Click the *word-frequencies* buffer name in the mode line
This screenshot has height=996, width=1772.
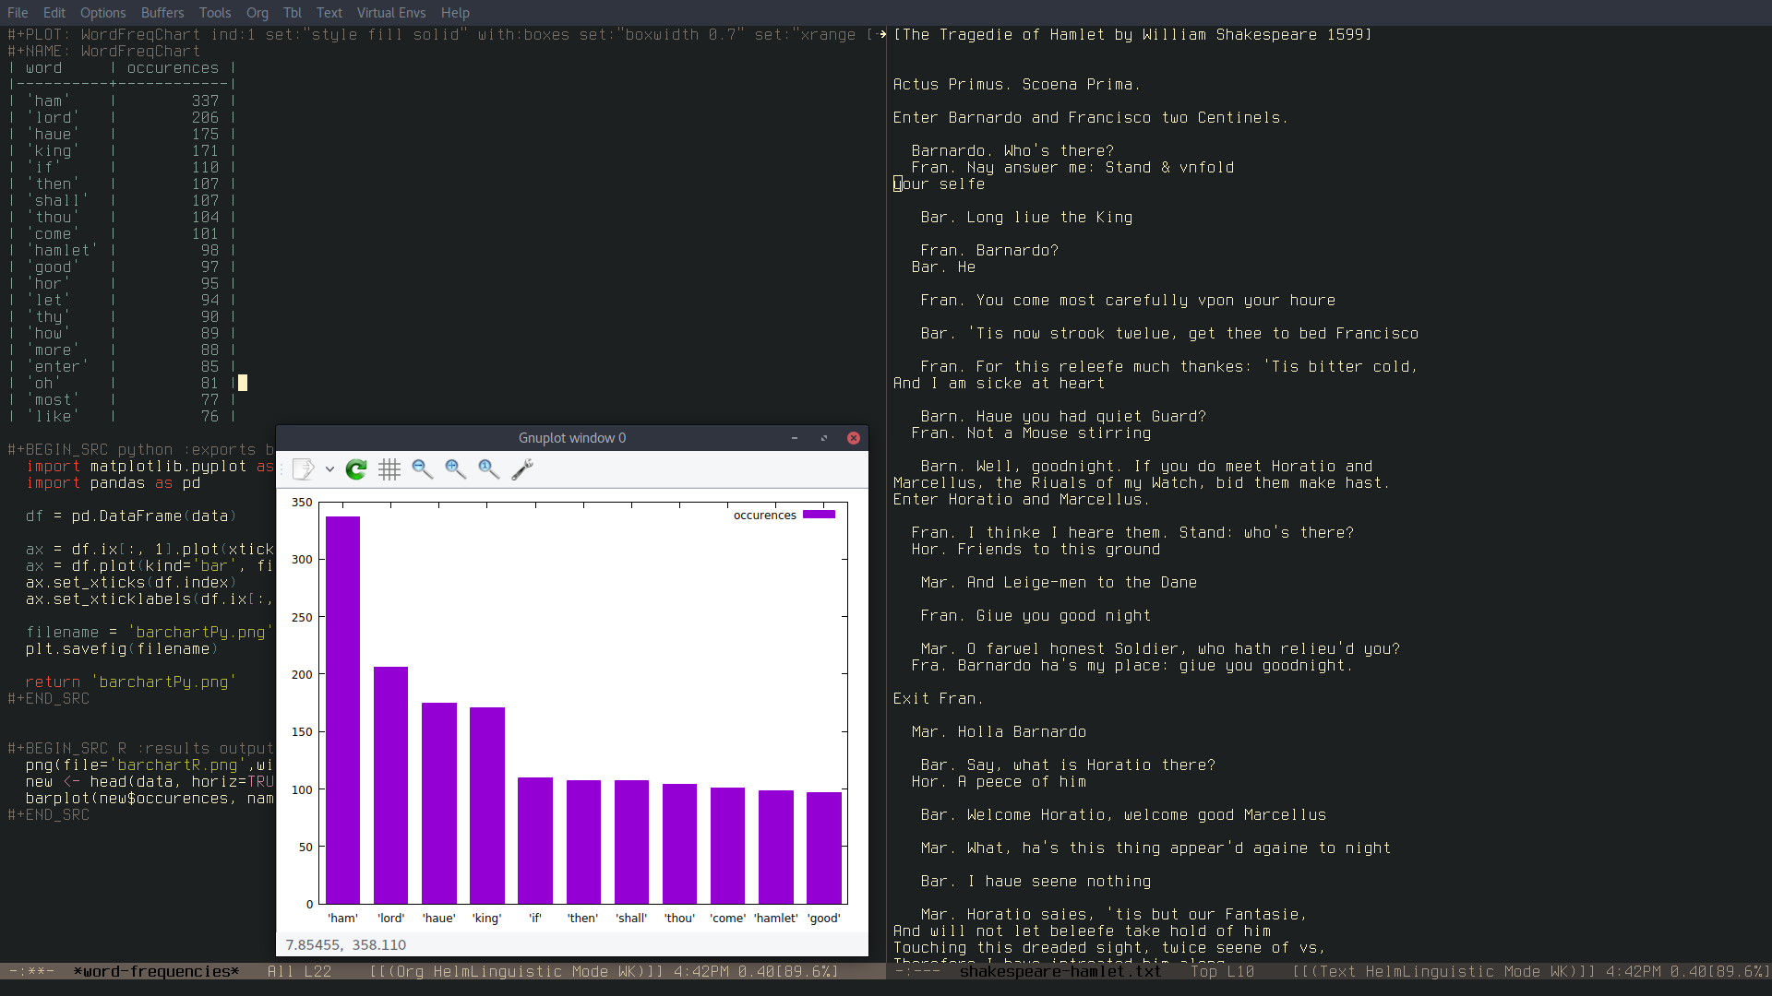[156, 971]
